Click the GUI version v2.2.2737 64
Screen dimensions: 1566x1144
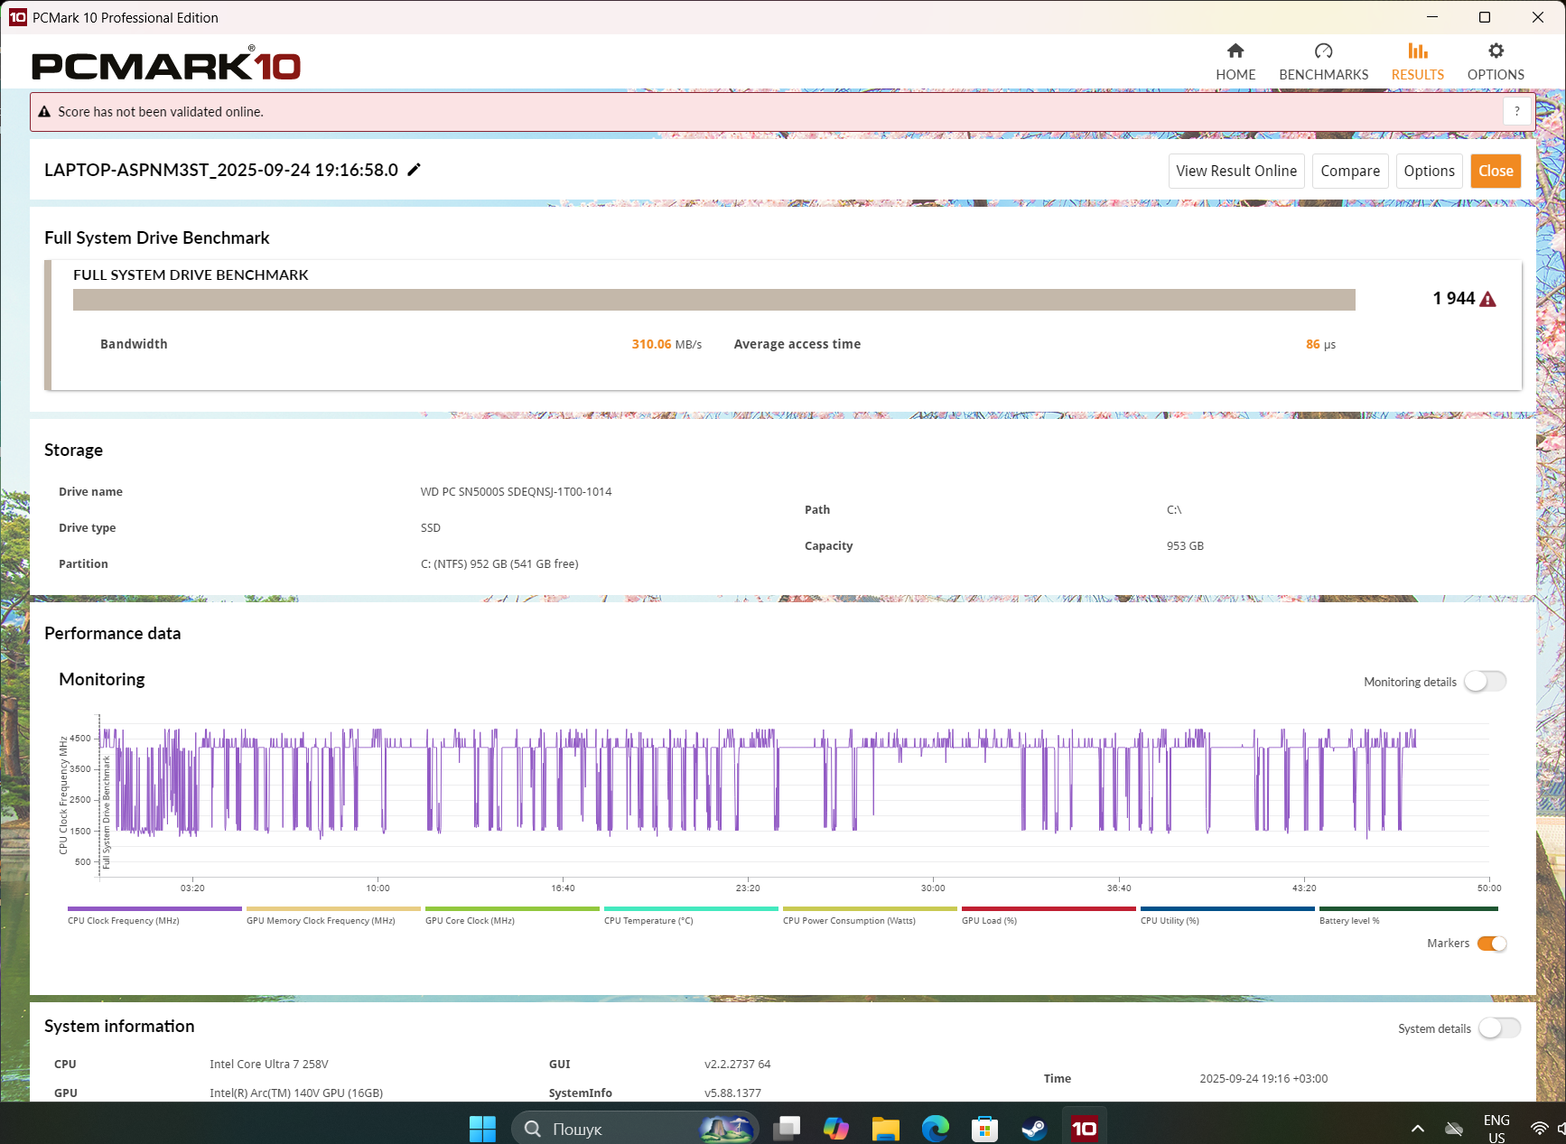click(x=738, y=1065)
